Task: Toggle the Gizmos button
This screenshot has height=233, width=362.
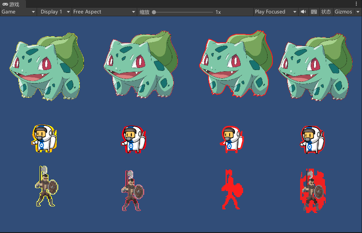Action: [x=343, y=12]
